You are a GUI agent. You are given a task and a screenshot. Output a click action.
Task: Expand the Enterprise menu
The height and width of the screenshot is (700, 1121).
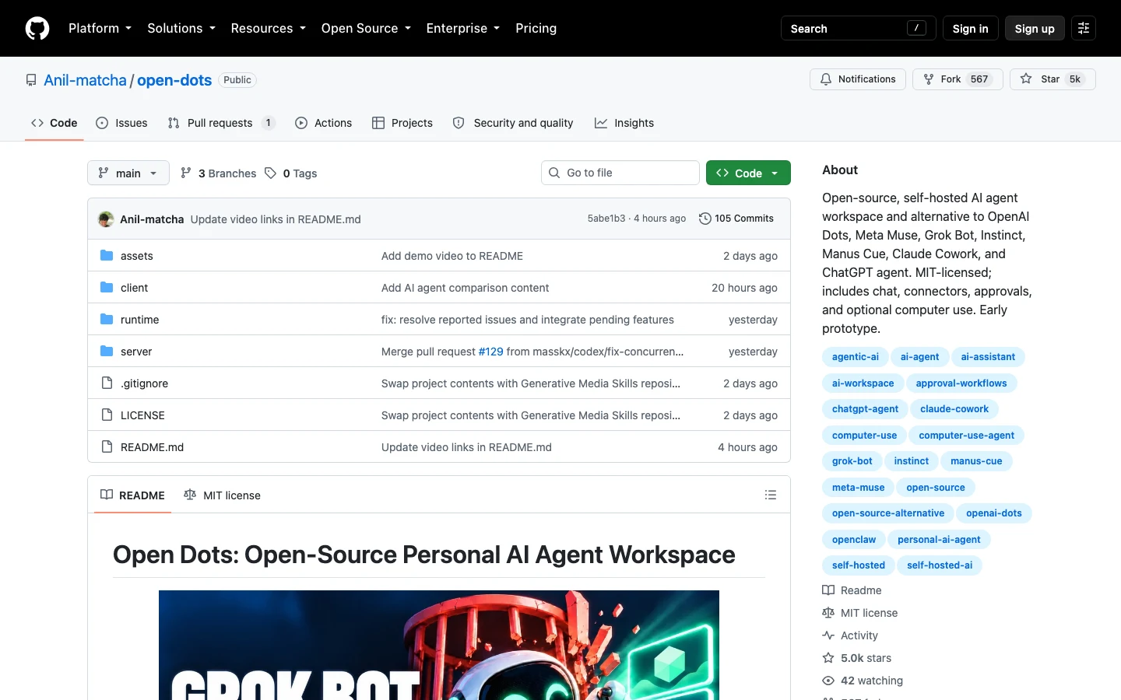pos(463,28)
